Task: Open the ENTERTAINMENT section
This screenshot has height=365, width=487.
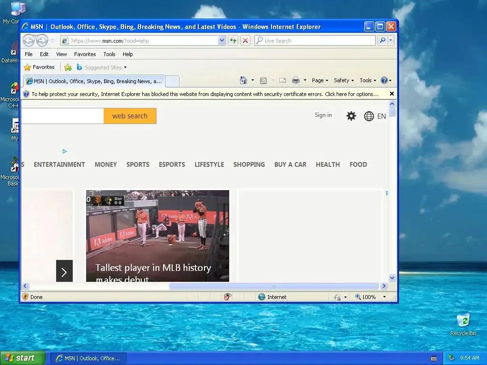Action: [x=59, y=164]
